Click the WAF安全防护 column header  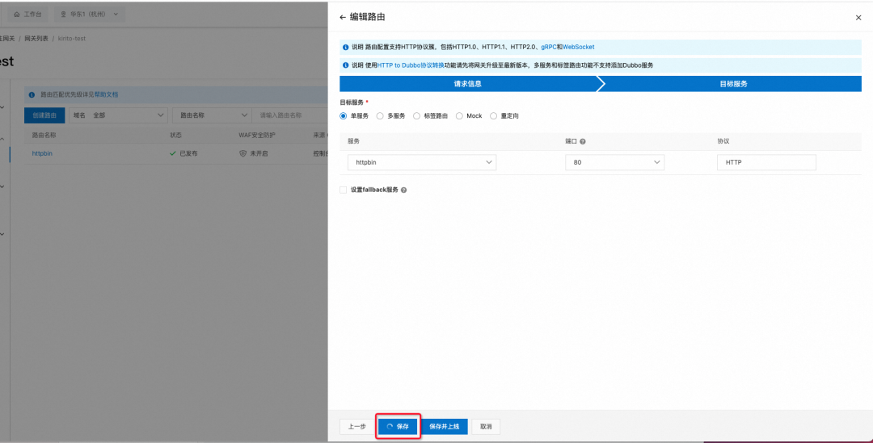click(x=257, y=135)
